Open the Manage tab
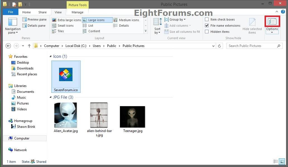Image resolution: width=288 pixels, height=167 pixels. [x=78, y=12]
